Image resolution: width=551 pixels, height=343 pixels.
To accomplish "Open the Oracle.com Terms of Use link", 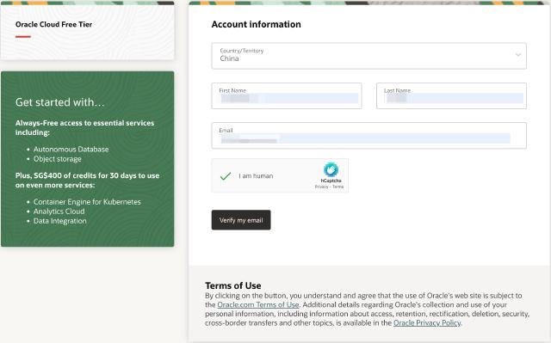I will 258,304.
